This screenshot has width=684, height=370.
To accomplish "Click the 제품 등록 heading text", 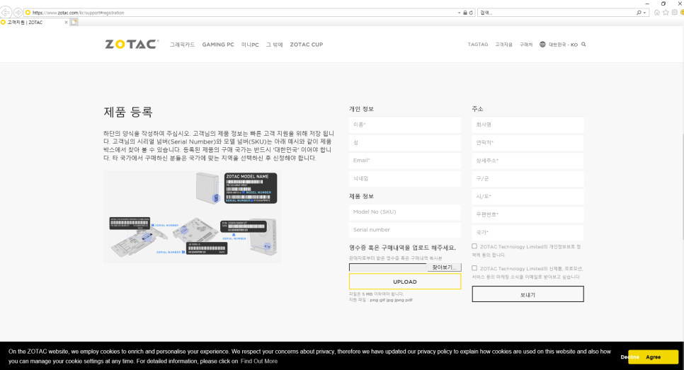I will [x=128, y=112].
